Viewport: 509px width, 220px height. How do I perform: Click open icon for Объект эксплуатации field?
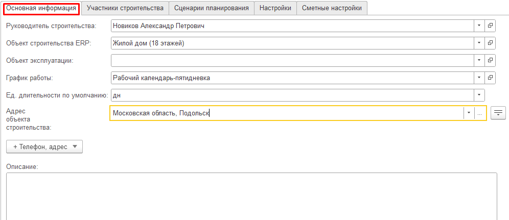click(x=490, y=60)
